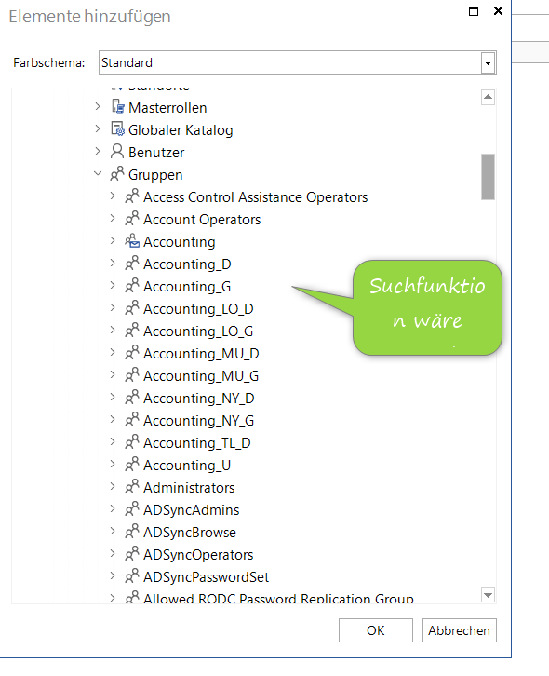The image size is (549, 676).
Task: Click the Accounting_MU_D group icon
Action: click(x=132, y=353)
